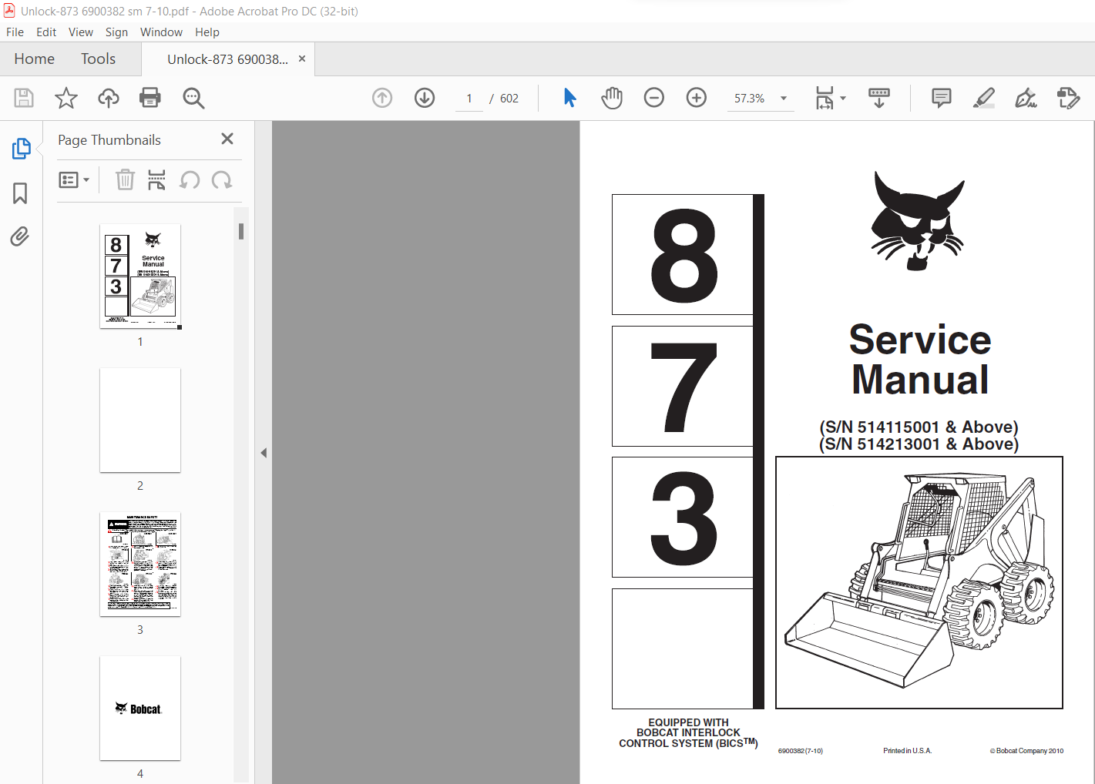The image size is (1095, 784).
Task: Click the print pages thumbnail icon
Action: (x=156, y=180)
